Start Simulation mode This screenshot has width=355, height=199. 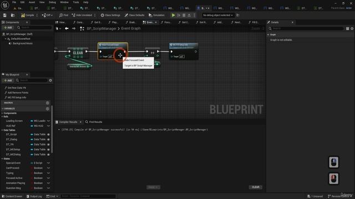(x=156, y=15)
